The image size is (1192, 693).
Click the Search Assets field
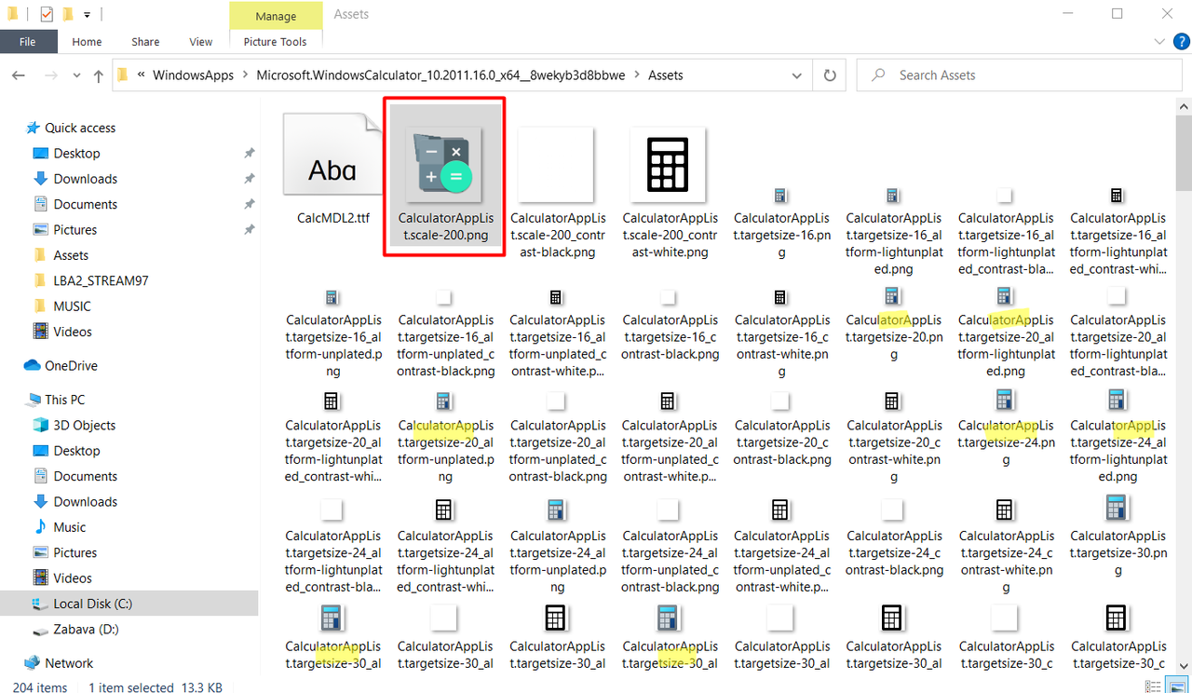coord(1018,75)
